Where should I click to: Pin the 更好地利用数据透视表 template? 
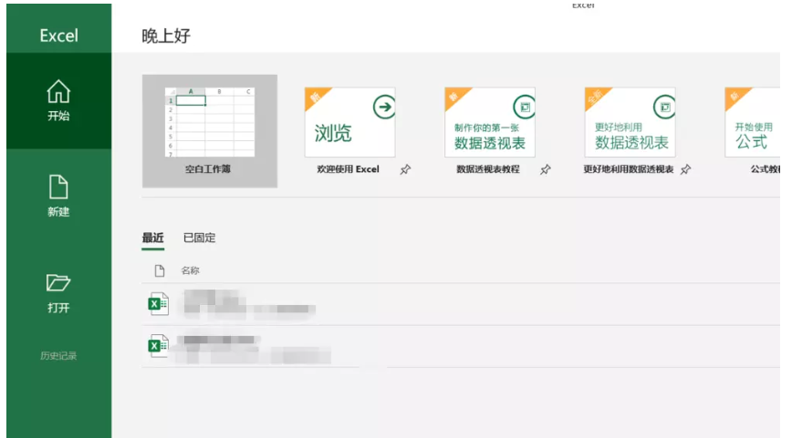coord(685,170)
